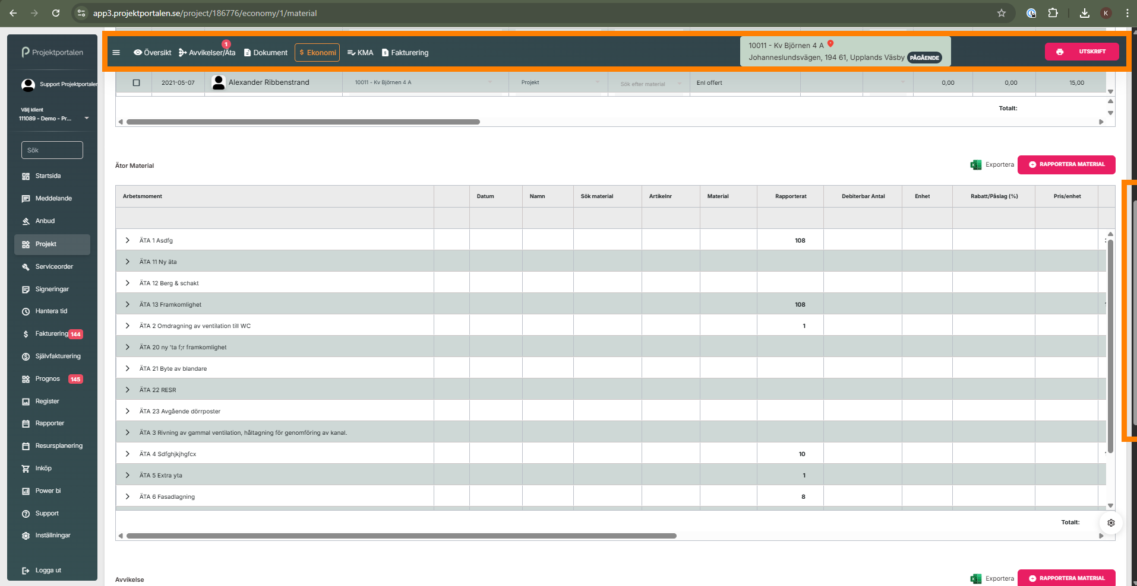Open table settings gear icon
1137x586 pixels.
pyautogui.click(x=1111, y=523)
